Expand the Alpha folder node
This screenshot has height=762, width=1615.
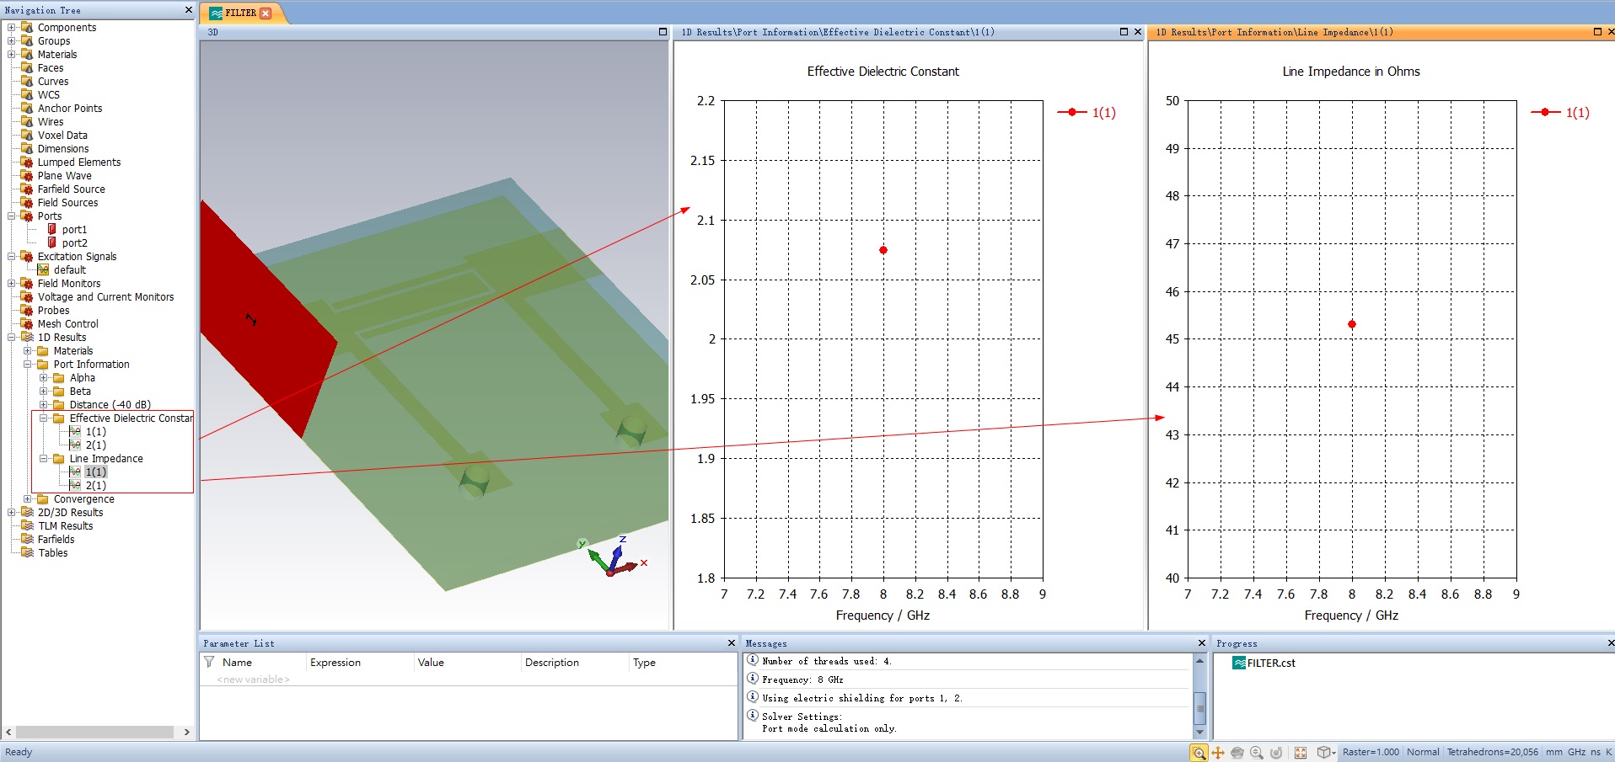click(x=44, y=378)
